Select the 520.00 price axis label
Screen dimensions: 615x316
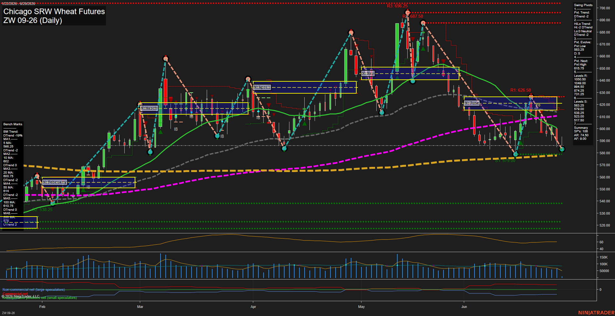point(605,225)
